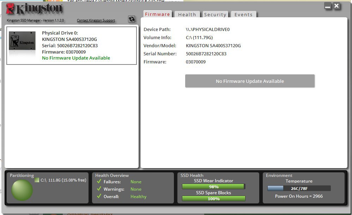Click the Warnings None status value
The width and height of the screenshot is (352, 215).
click(x=136, y=189)
